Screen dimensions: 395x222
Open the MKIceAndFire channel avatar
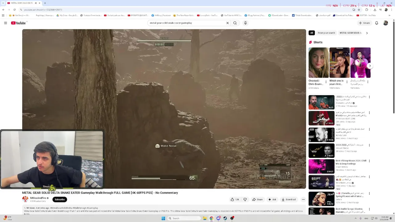point(25,199)
